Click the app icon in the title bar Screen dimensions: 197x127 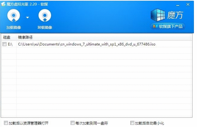pos(3,4)
